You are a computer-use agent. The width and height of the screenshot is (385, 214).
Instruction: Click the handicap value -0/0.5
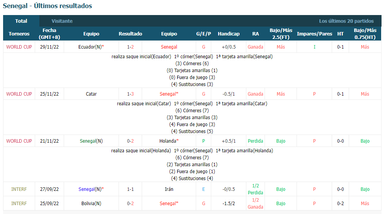[x=229, y=189]
